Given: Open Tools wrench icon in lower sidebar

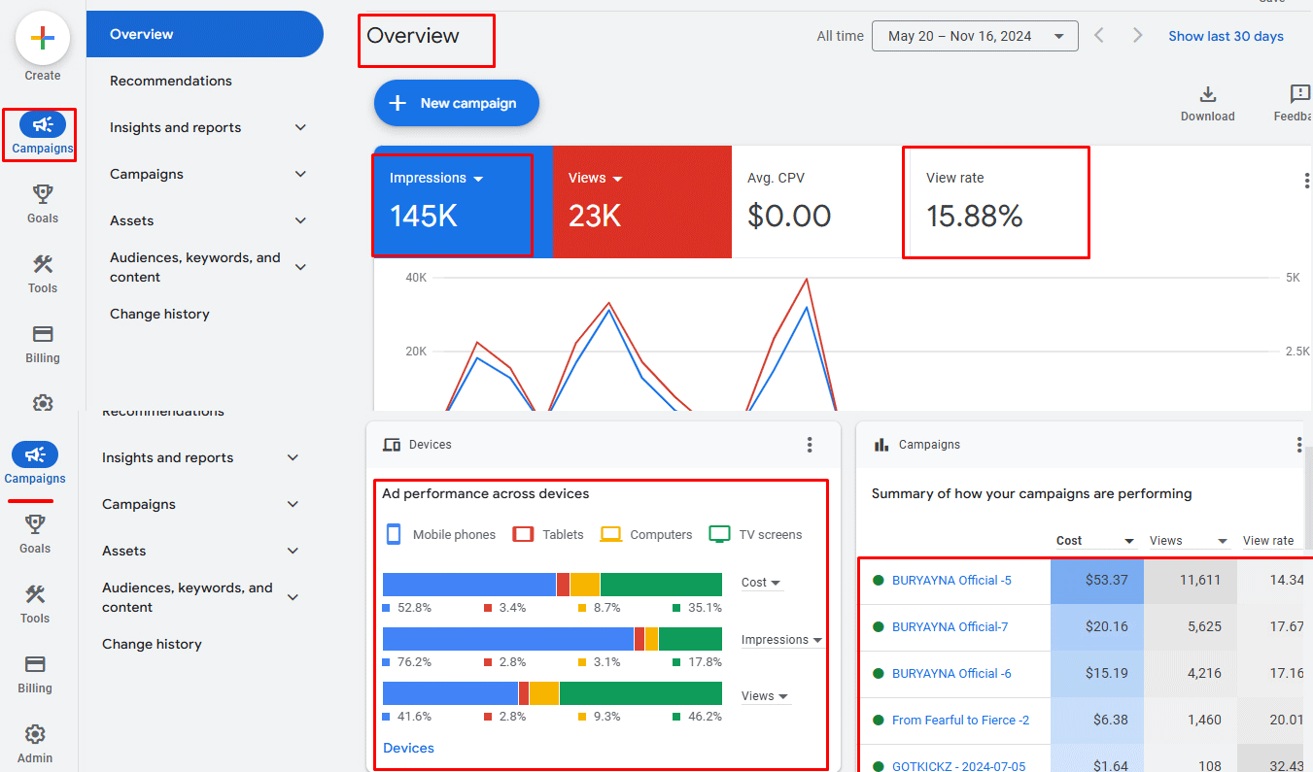Looking at the screenshot, I should click(x=35, y=594).
